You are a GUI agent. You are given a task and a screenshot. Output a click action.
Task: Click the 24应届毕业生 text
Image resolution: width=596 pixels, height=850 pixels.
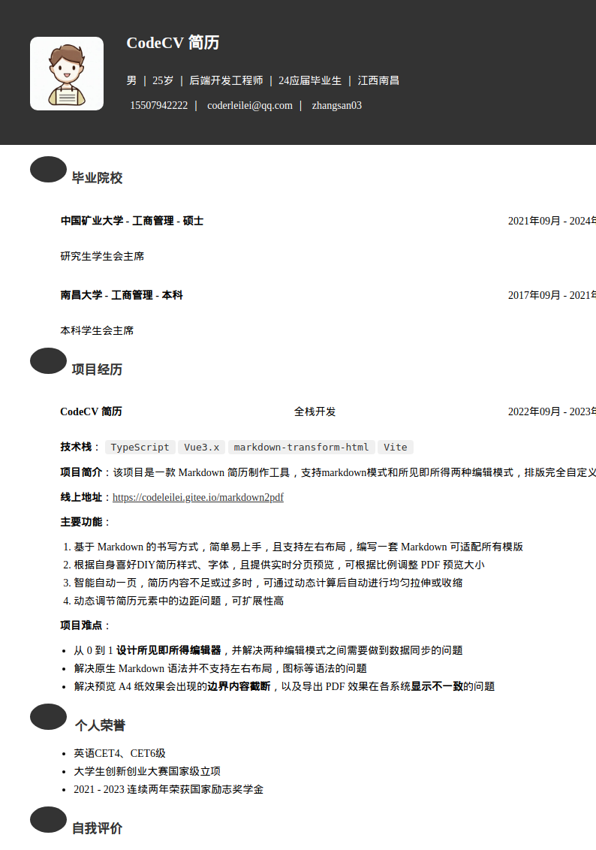coord(310,80)
